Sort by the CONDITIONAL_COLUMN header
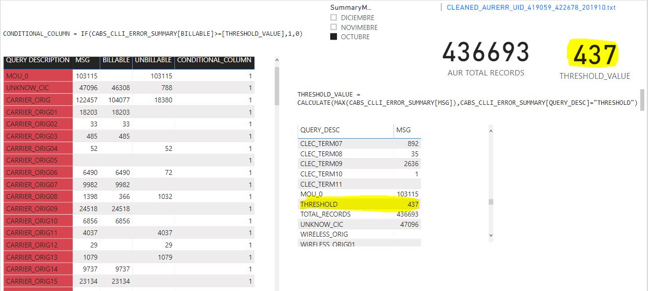648x291 pixels. point(214,60)
